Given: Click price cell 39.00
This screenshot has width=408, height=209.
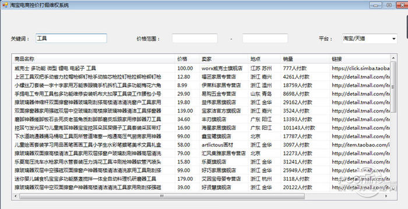Looking at the screenshot, I should coord(184,187).
